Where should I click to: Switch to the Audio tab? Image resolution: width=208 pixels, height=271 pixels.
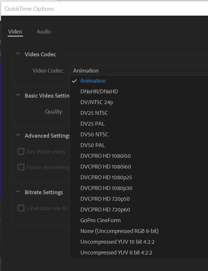(x=44, y=32)
